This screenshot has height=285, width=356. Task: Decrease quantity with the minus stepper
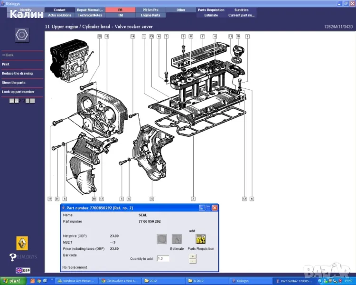point(192,261)
